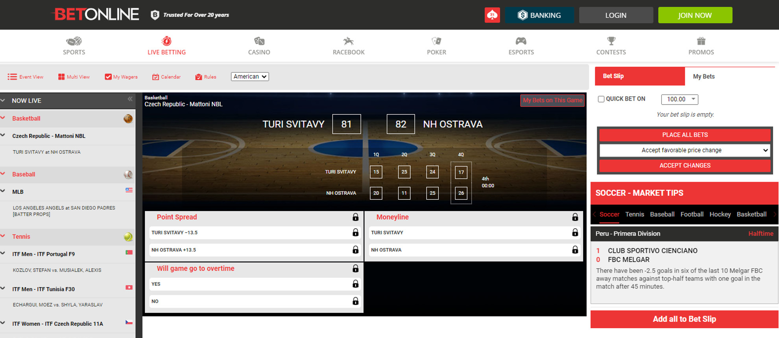Open the Promos gift icon
The width and height of the screenshot is (779, 338).
click(701, 41)
